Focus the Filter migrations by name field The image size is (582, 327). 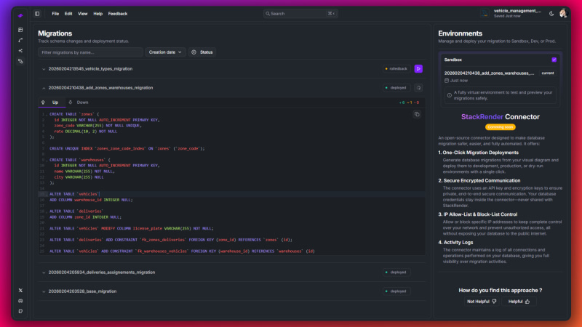90,52
